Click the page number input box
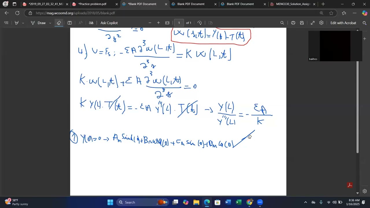The image size is (370, 208). (179, 23)
